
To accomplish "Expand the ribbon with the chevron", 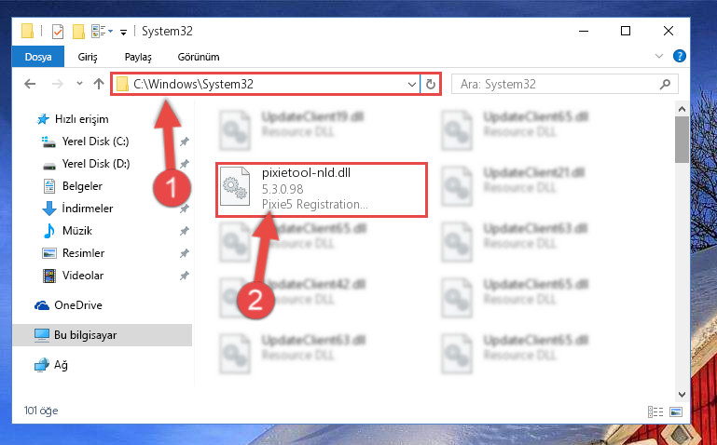I will [659, 56].
